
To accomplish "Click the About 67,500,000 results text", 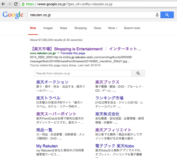I will point(56,40).
